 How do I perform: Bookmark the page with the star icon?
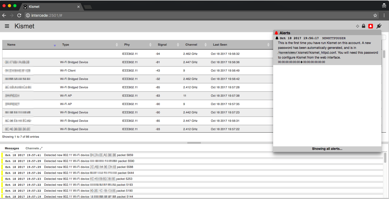375,15
